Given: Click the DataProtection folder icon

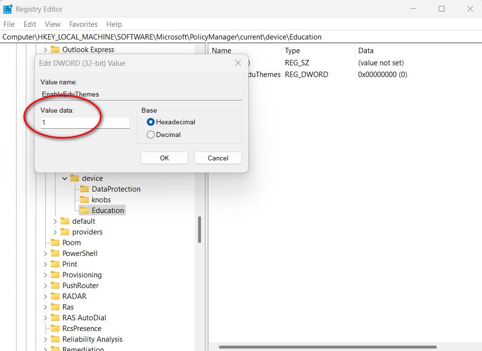Looking at the screenshot, I should coord(84,189).
